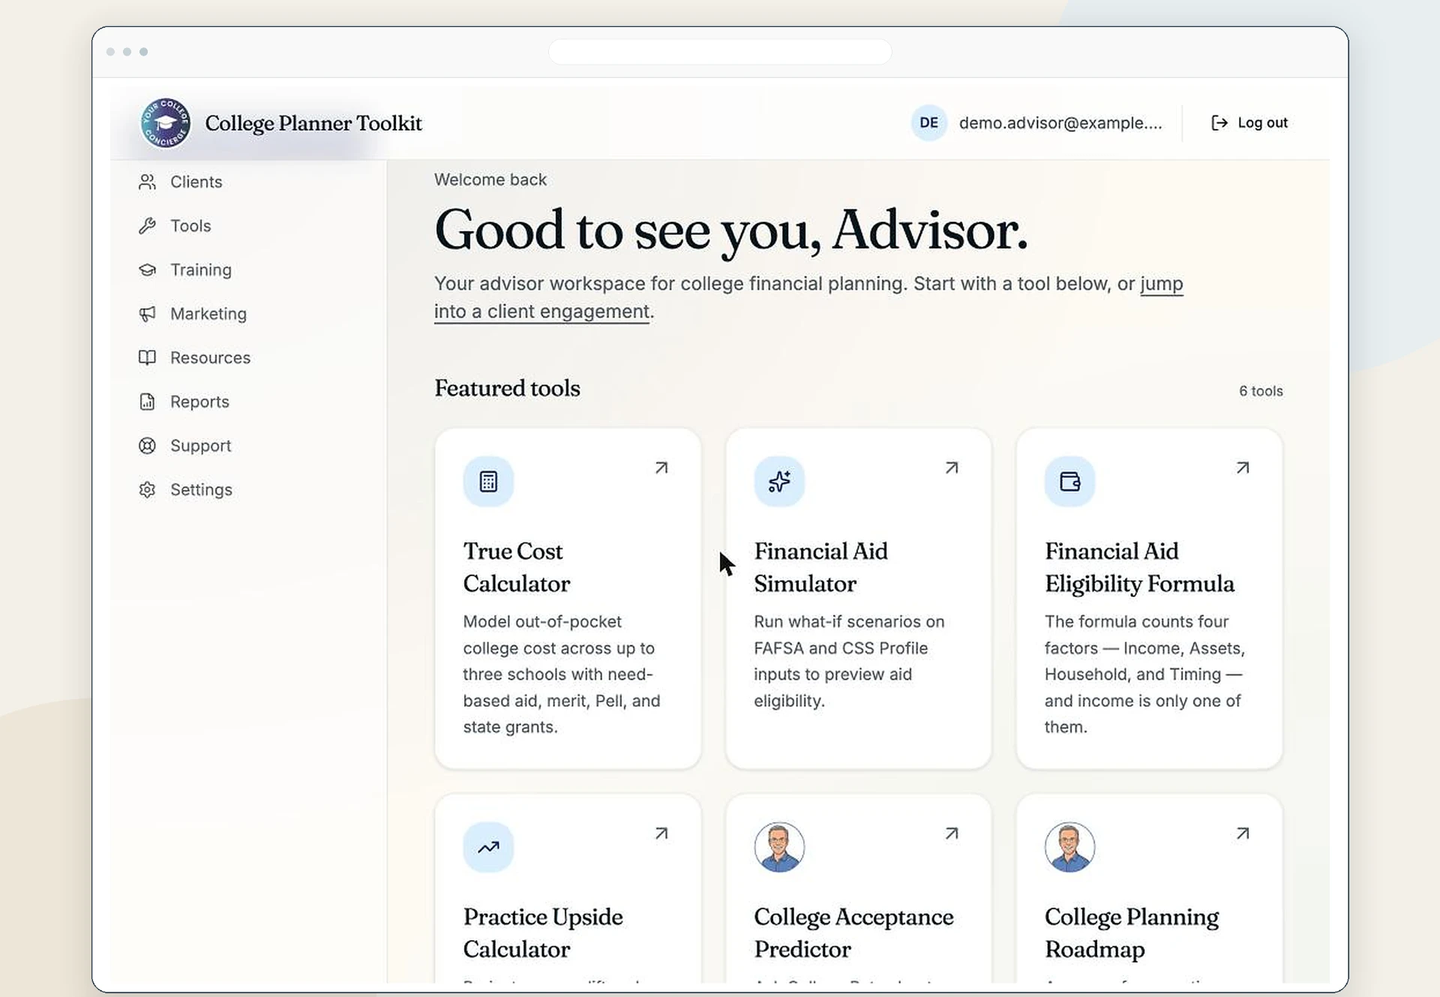Click the advisor portrait on College Planning Roadmap
1440x997 pixels.
1069,848
